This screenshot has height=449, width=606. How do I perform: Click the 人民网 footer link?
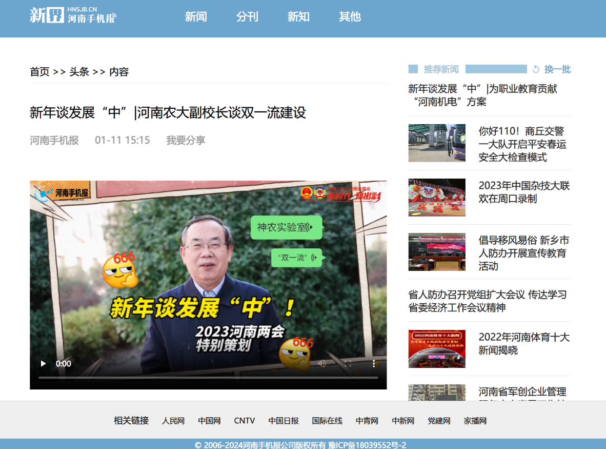click(173, 421)
